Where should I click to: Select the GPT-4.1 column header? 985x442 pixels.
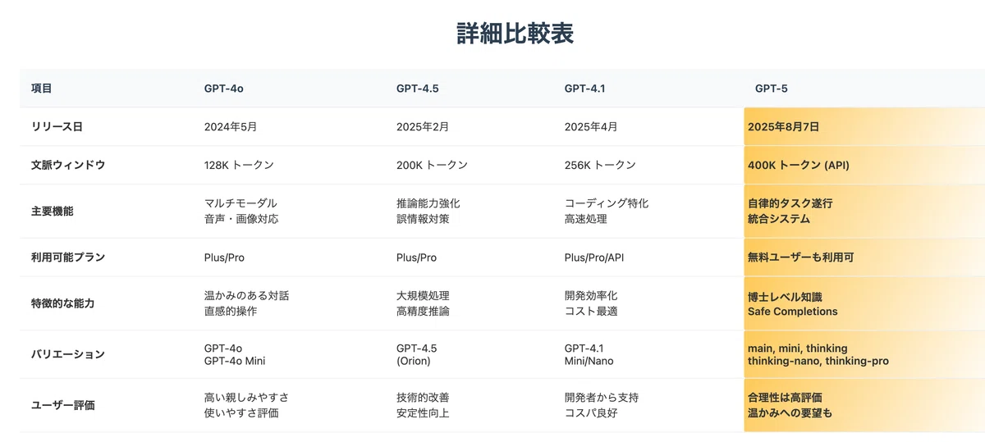click(x=584, y=89)
